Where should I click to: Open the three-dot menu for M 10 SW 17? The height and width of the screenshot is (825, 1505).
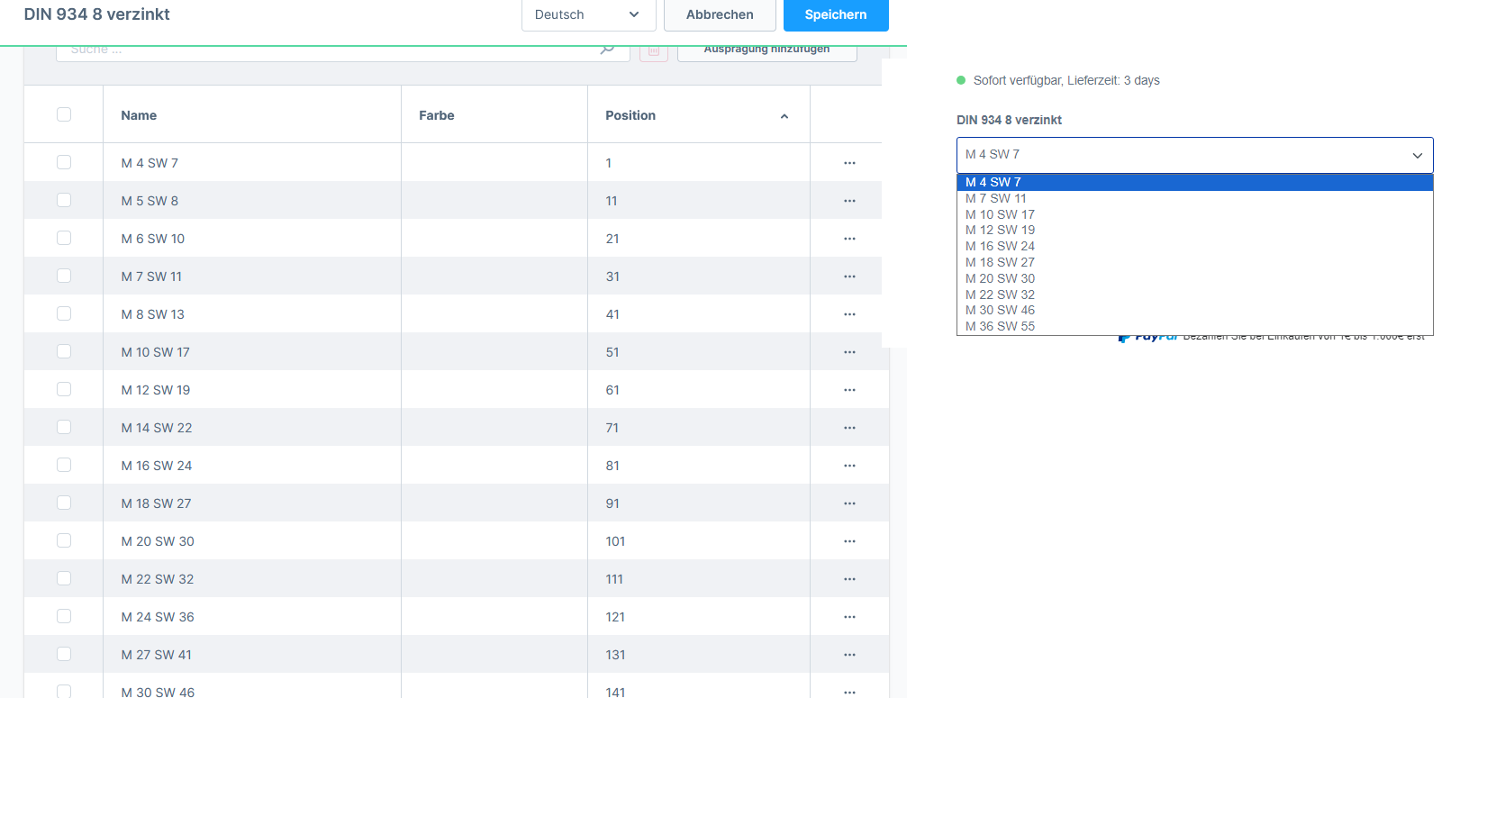click(x=849, y=352)
